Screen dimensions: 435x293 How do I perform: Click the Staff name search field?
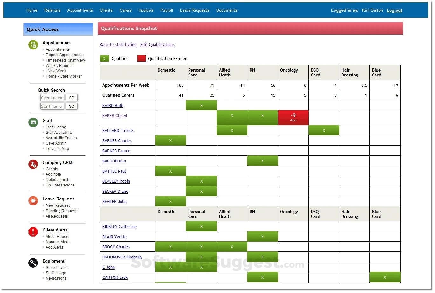[52, 106]
